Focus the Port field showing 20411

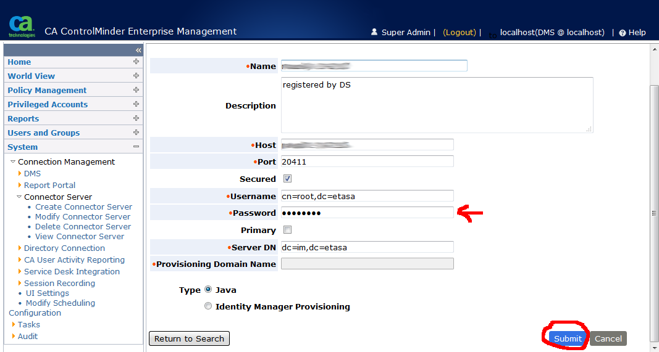click(367, 162)
